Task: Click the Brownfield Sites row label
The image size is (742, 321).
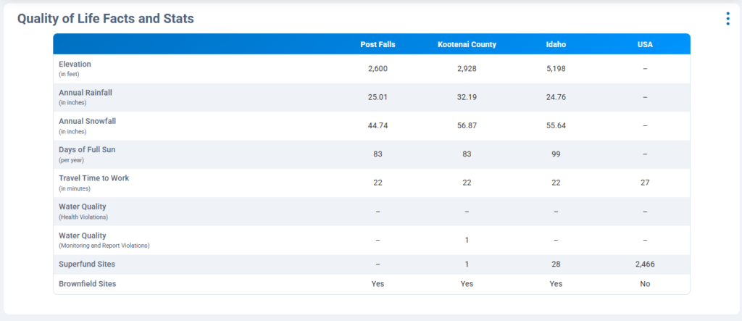Action: coord(87,284)
